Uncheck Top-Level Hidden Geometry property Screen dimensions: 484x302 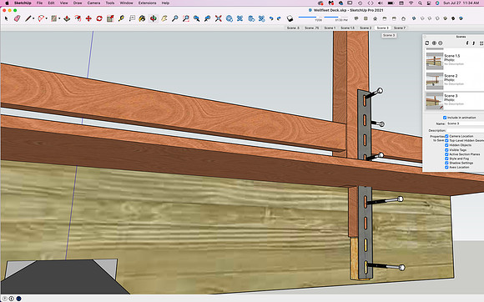click(x=446, y=140)
